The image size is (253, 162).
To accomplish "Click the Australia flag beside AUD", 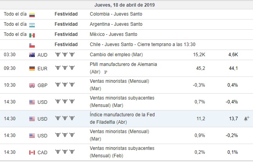I will coord(32,54).
